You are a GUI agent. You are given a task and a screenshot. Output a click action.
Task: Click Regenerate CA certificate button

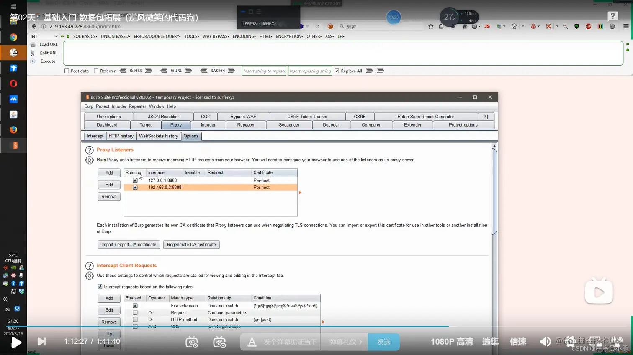(x=191, y=245)
